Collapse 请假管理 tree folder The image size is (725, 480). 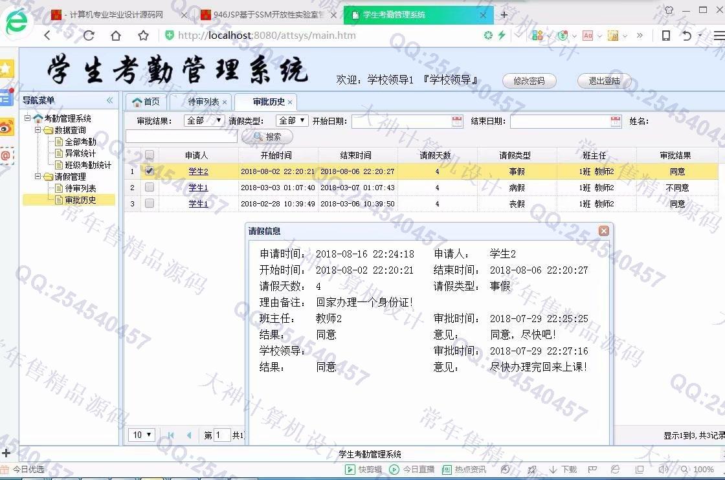click(x=38, y=176)
